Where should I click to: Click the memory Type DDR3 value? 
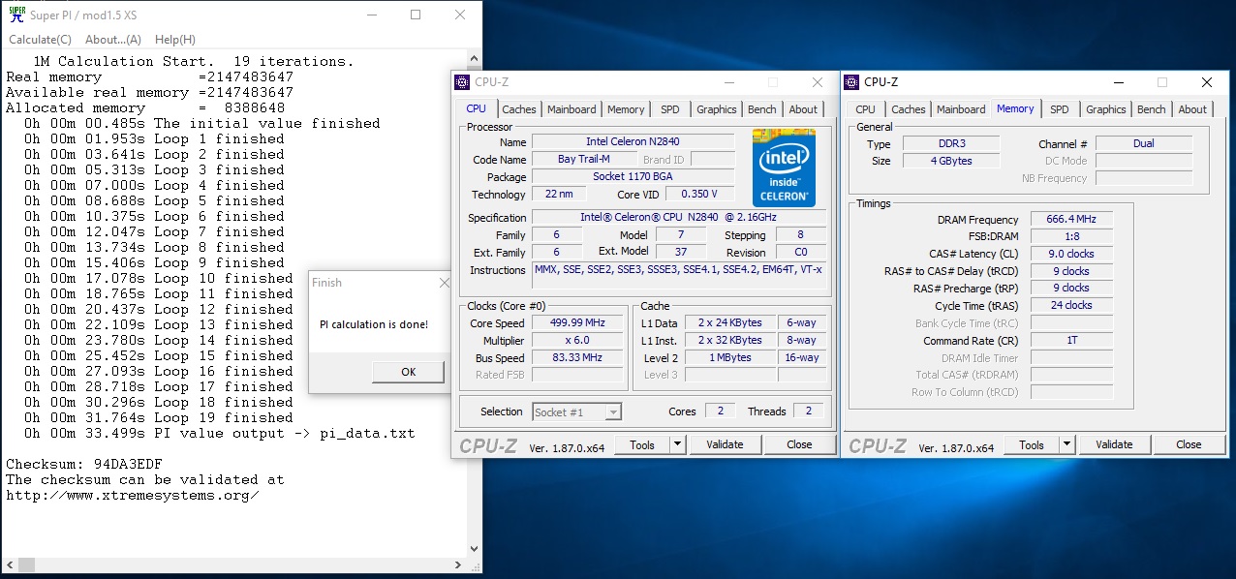pyautogui.click(x=950, y=143)
